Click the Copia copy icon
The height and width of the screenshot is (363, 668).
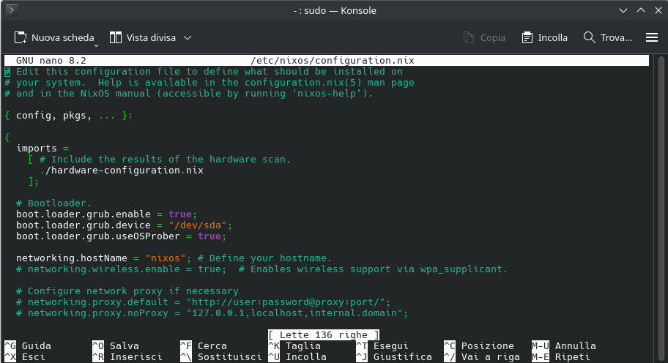coord(469,37)
